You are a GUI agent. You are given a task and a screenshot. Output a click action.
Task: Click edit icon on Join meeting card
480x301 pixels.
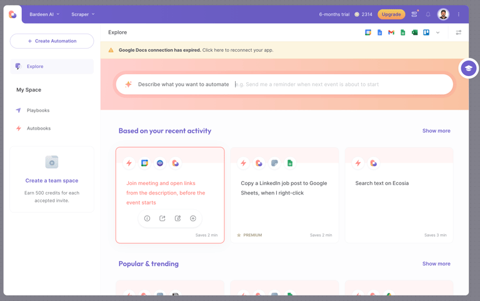[x=177, y=218]
